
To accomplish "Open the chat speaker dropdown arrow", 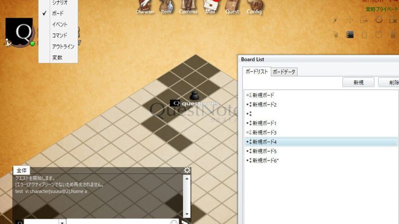I will coord(62,222).
